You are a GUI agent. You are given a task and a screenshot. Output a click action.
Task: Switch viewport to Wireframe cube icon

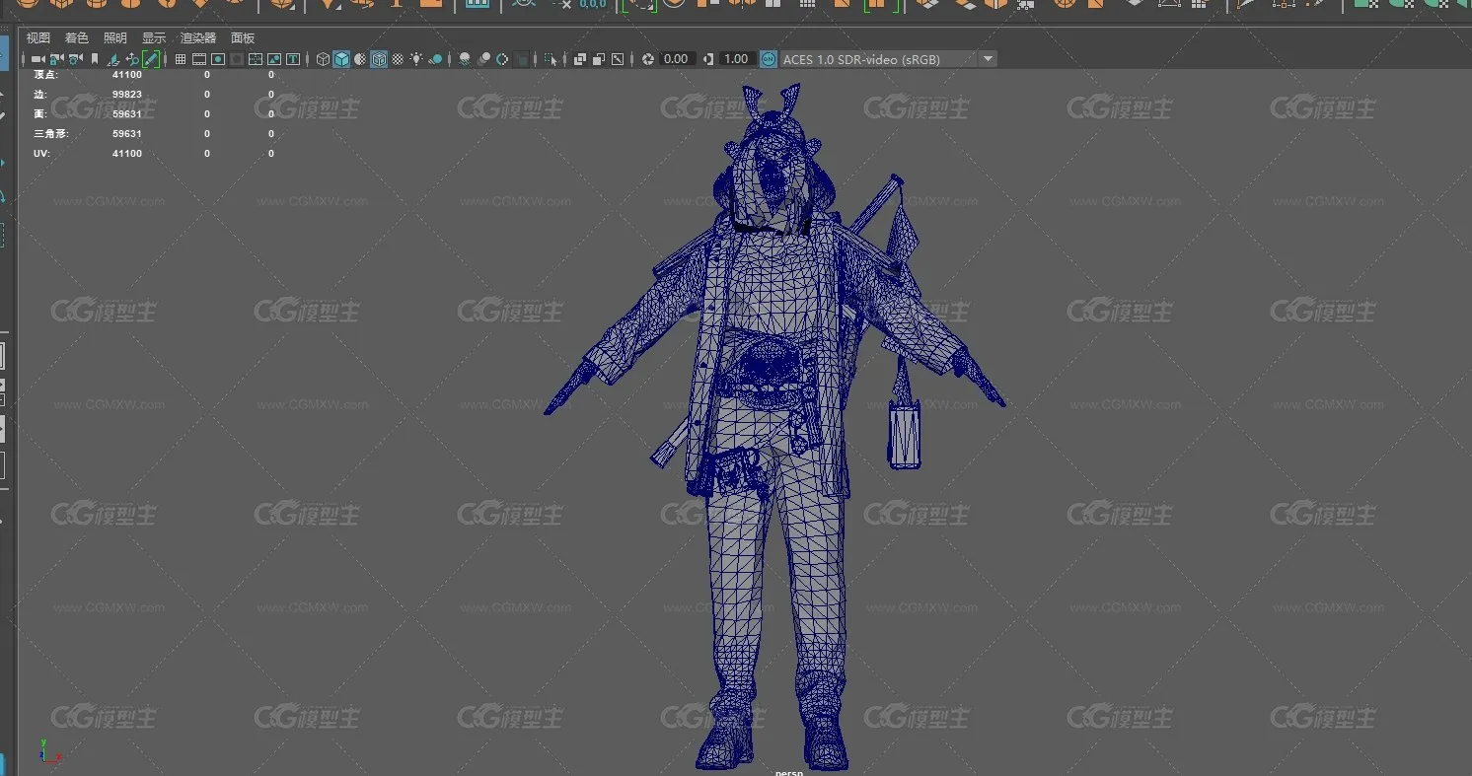[323, 59]
